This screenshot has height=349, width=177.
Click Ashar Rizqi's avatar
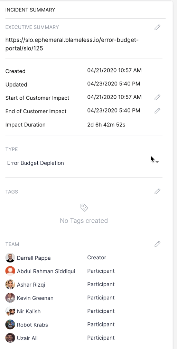(x=10, y=284)
